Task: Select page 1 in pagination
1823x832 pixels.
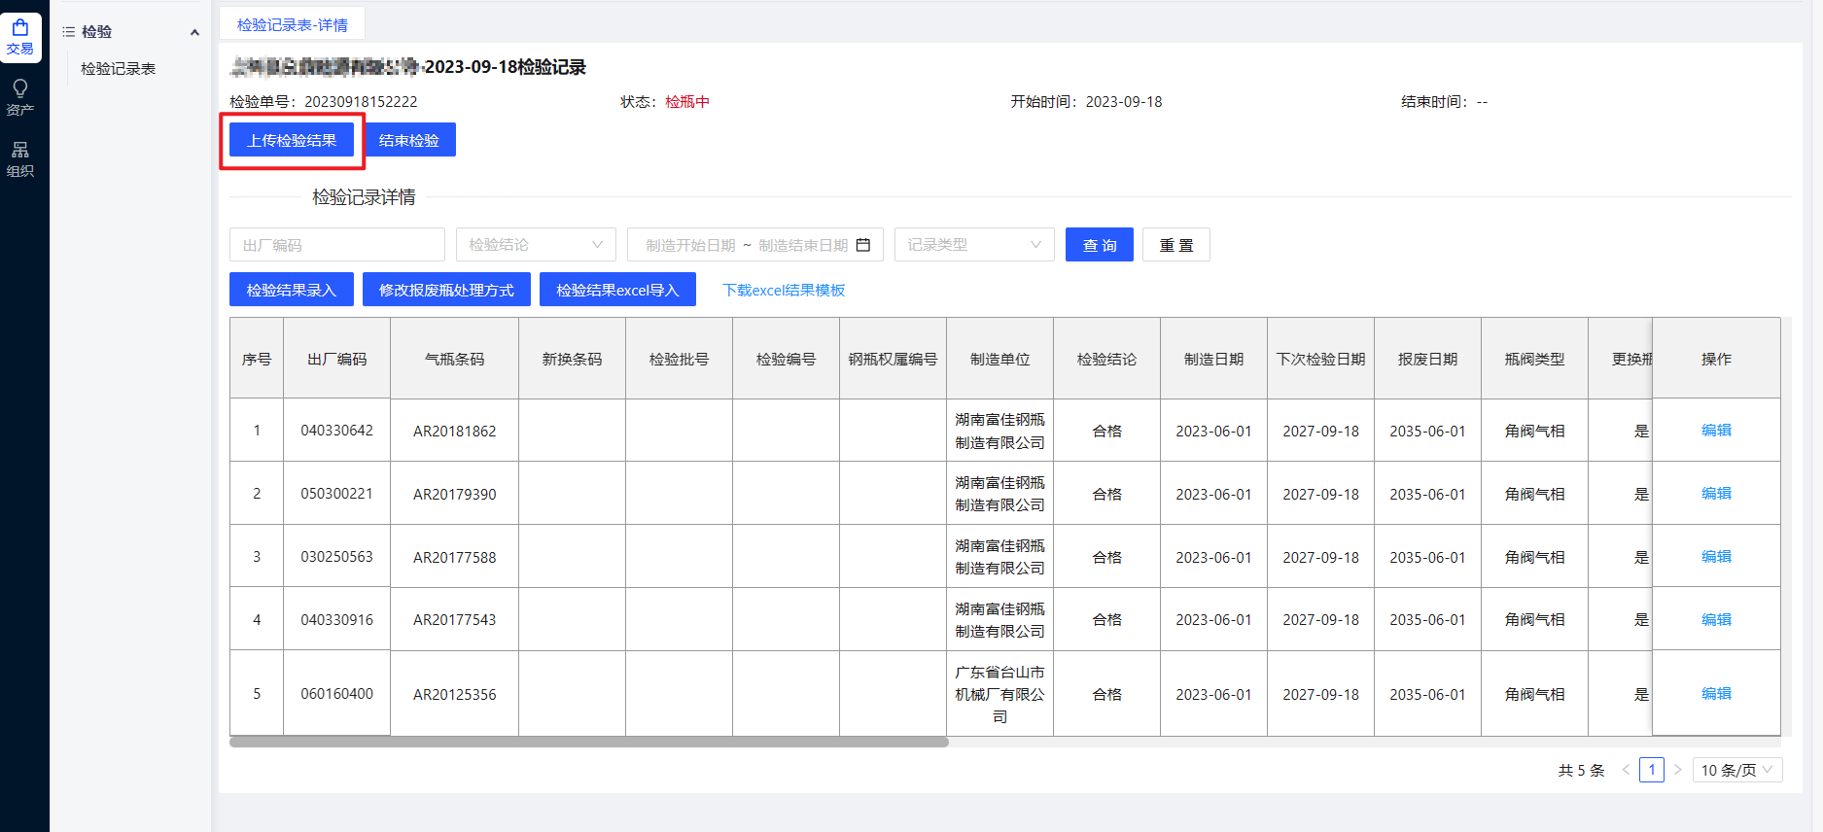Action: [1652, 770]
